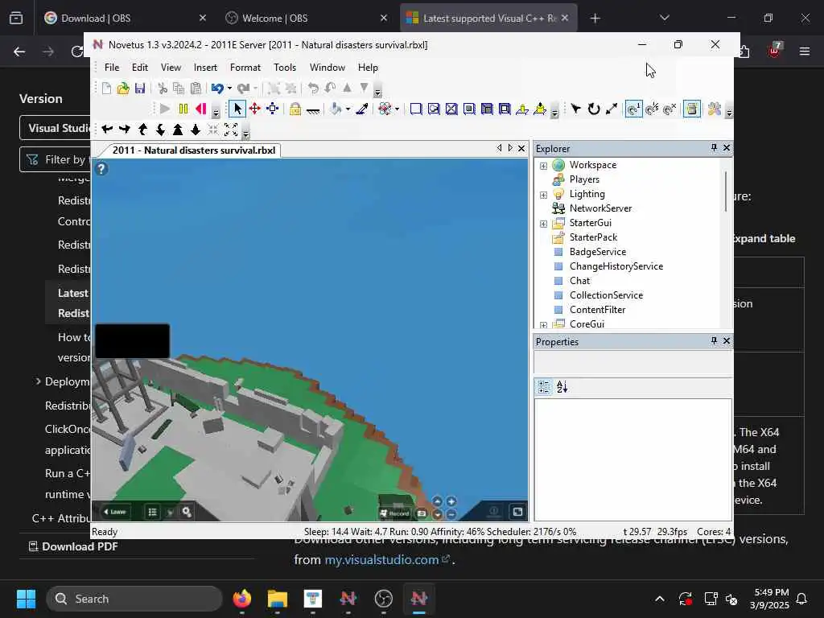Open a file with the folder icon
The height and width of the screenshot is (618, 824).
click(x=123, y=89)
